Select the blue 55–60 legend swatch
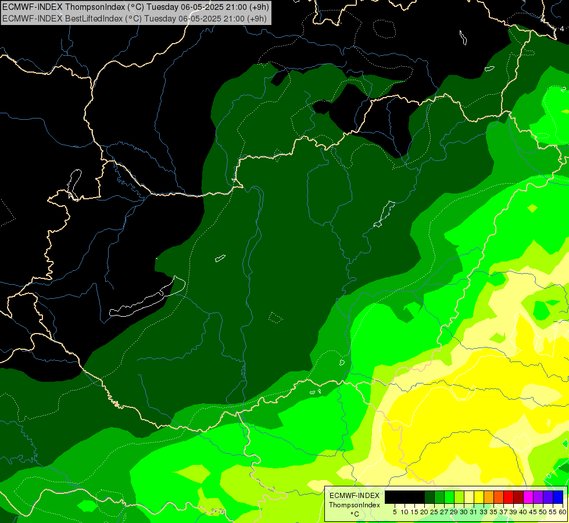This screenshot has height=523, width=569. 558,497
